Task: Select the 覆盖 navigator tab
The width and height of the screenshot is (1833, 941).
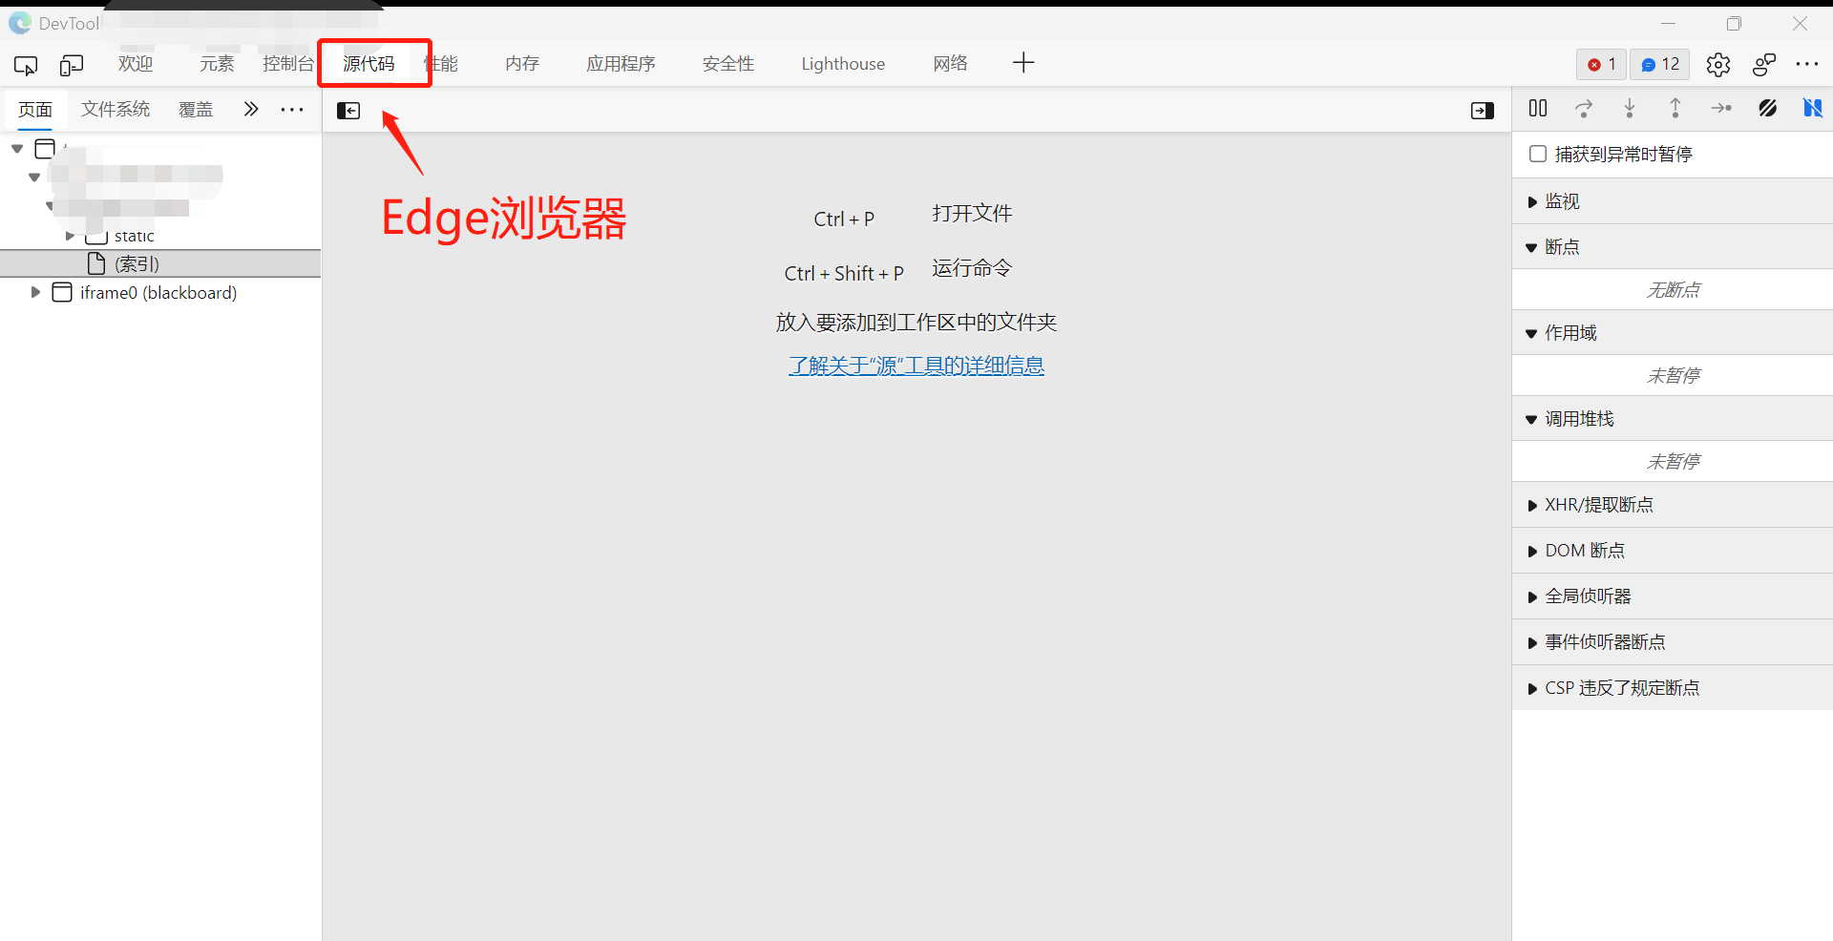Action: [196, 110]
